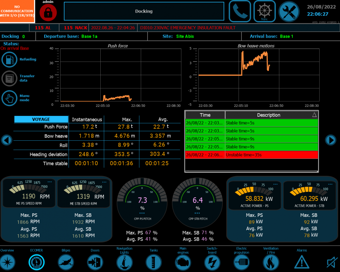Image resolution: width=340 pixels, height=272 pixels.
Task: Switch to Manu mode hand icon
Action: 10,98
